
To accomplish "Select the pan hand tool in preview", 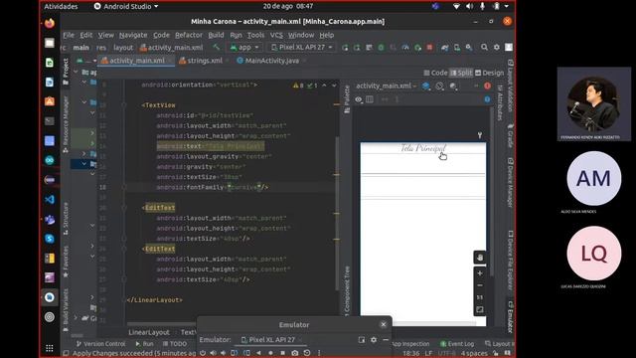I will 480,258.
